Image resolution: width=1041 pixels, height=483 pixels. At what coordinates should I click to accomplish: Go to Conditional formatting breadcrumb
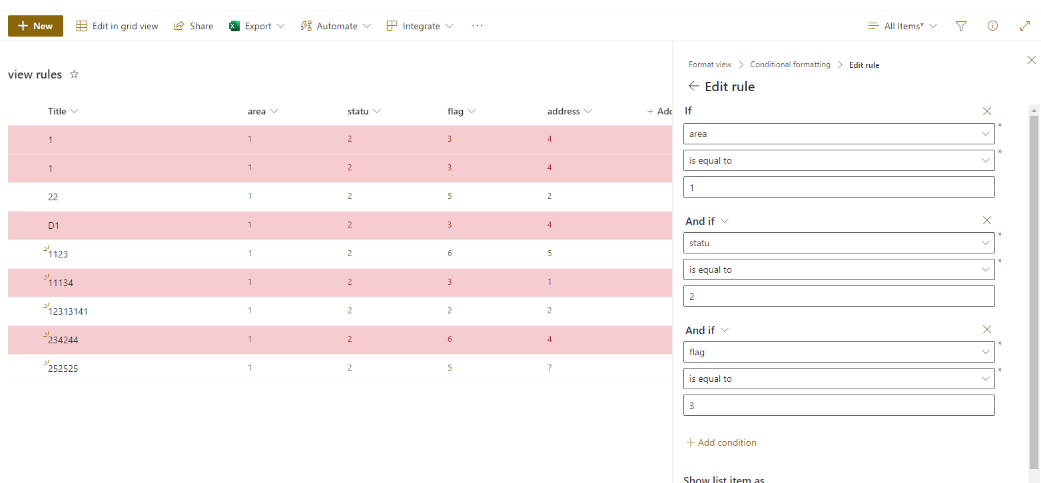point(790,65)
